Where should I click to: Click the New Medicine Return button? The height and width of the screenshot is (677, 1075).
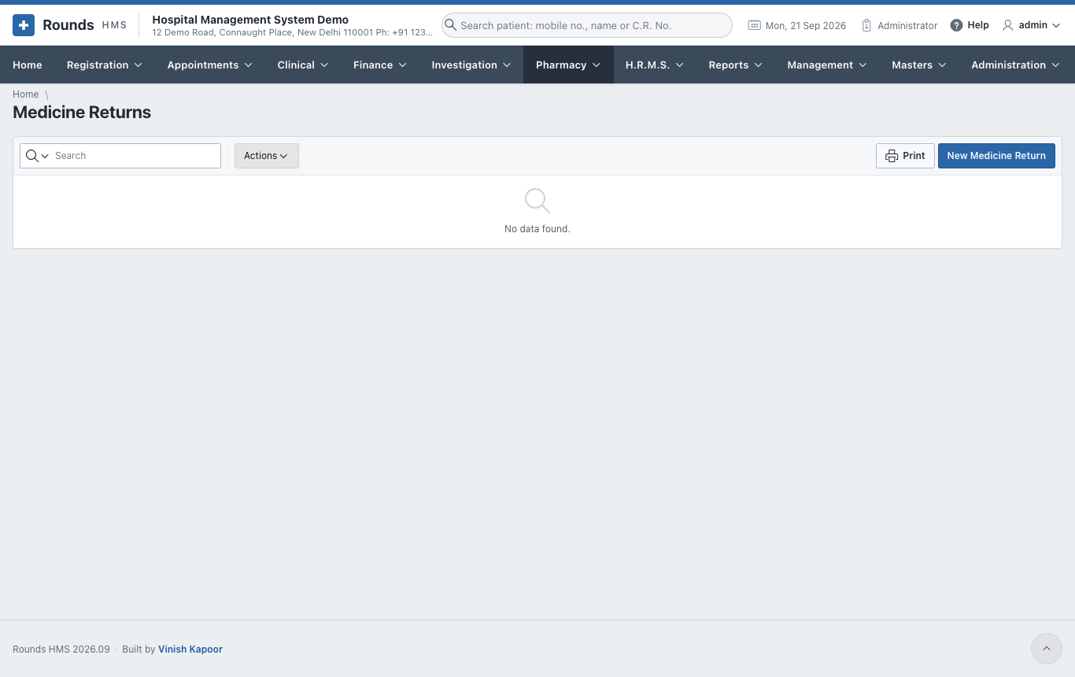pos(996,156)
